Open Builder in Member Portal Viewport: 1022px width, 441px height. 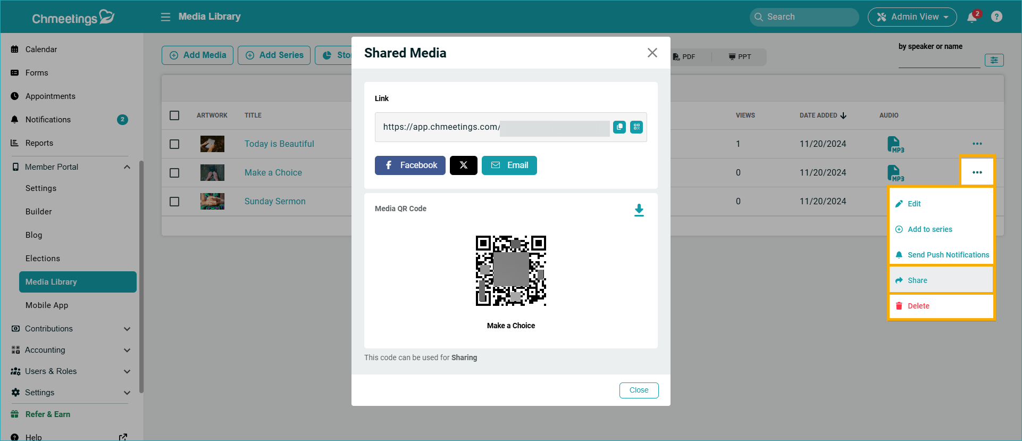tap(39, 212)
